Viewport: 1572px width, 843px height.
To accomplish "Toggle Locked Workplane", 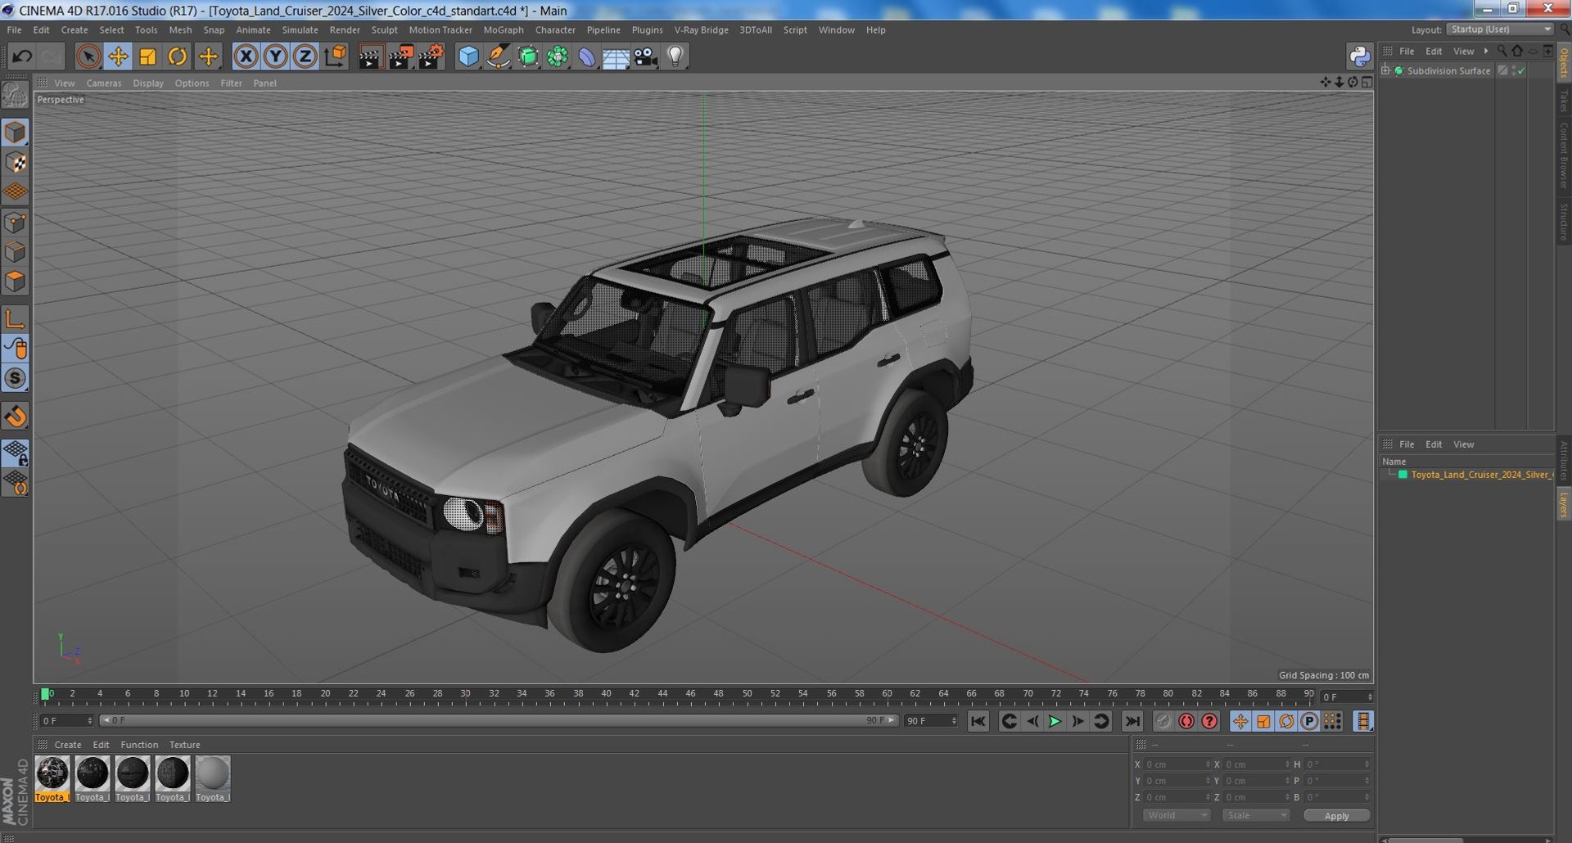I will (x=15, y=453).
